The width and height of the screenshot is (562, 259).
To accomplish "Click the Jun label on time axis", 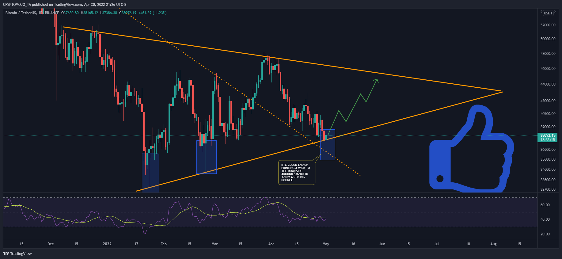I will click(382, 244).
